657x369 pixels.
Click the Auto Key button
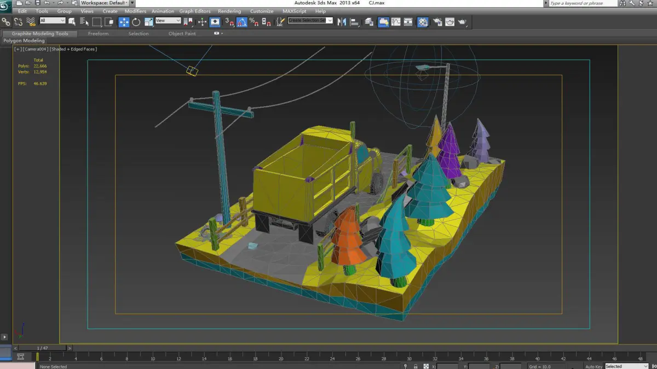[593, 366]
